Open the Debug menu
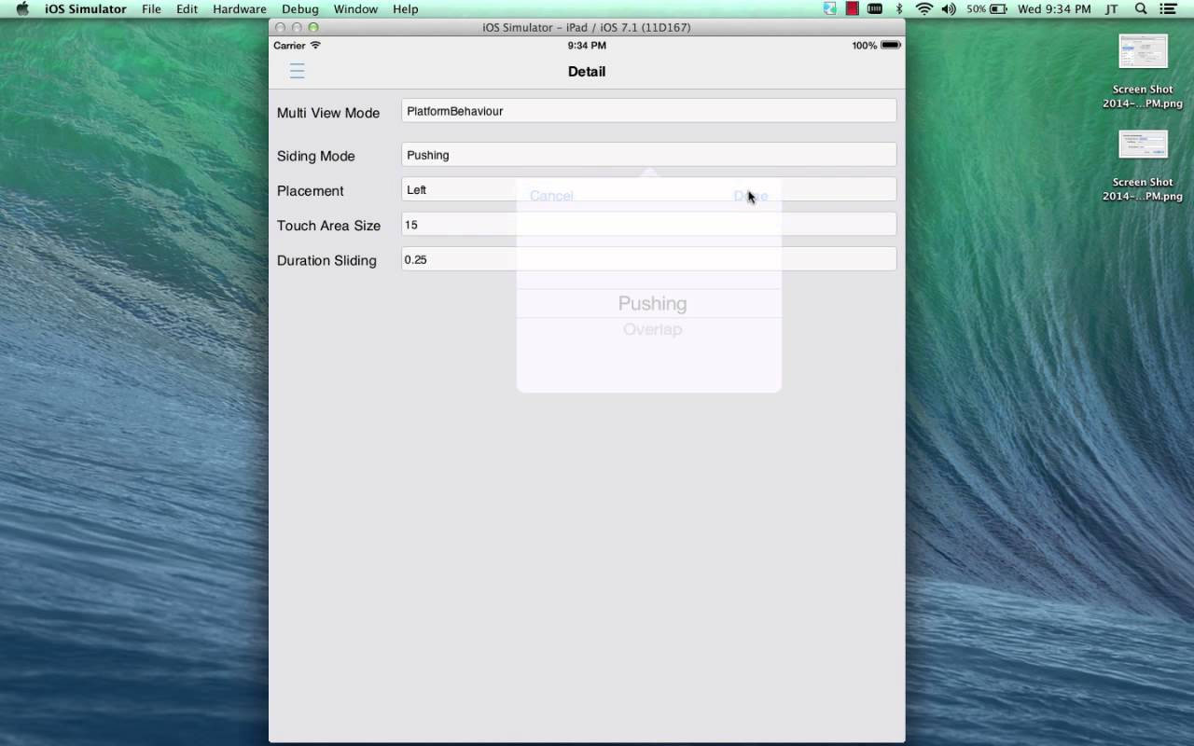The image size is (1194, 746). coord(300,8)
